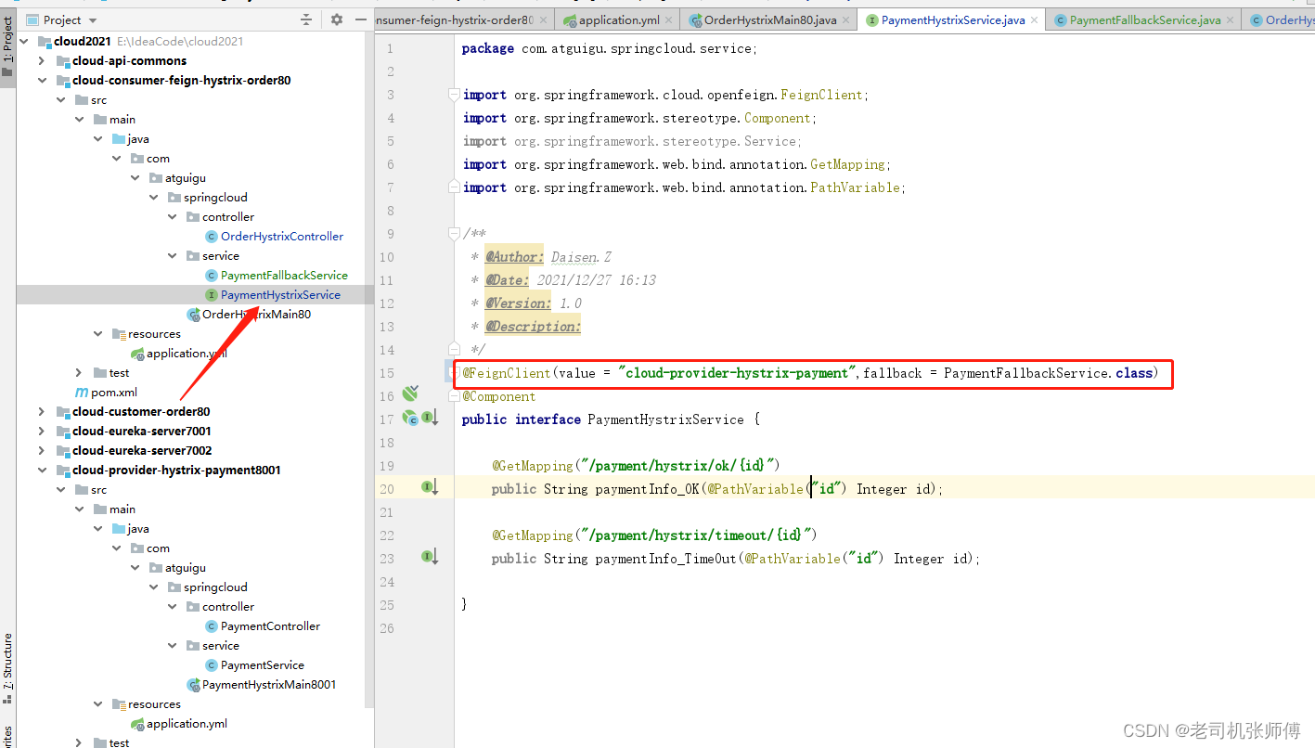Screen dimensions: 1315x748
Task: Select OrderHystrixMain80 class in the tree
Action: (256, 314)
